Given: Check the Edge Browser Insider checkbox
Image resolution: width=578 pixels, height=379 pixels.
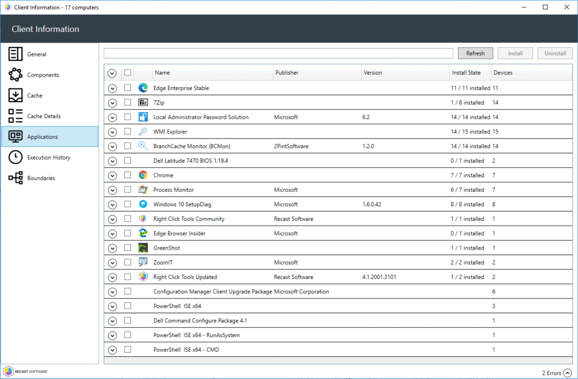Looking at the screenshot, I should click(128, 233).
